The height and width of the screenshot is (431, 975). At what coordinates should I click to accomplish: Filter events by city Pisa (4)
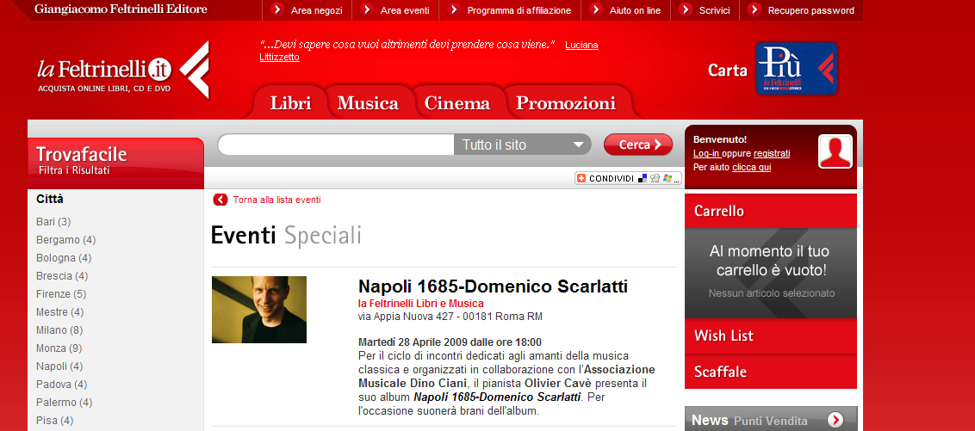pyautogui.click(x=55, y=420)
